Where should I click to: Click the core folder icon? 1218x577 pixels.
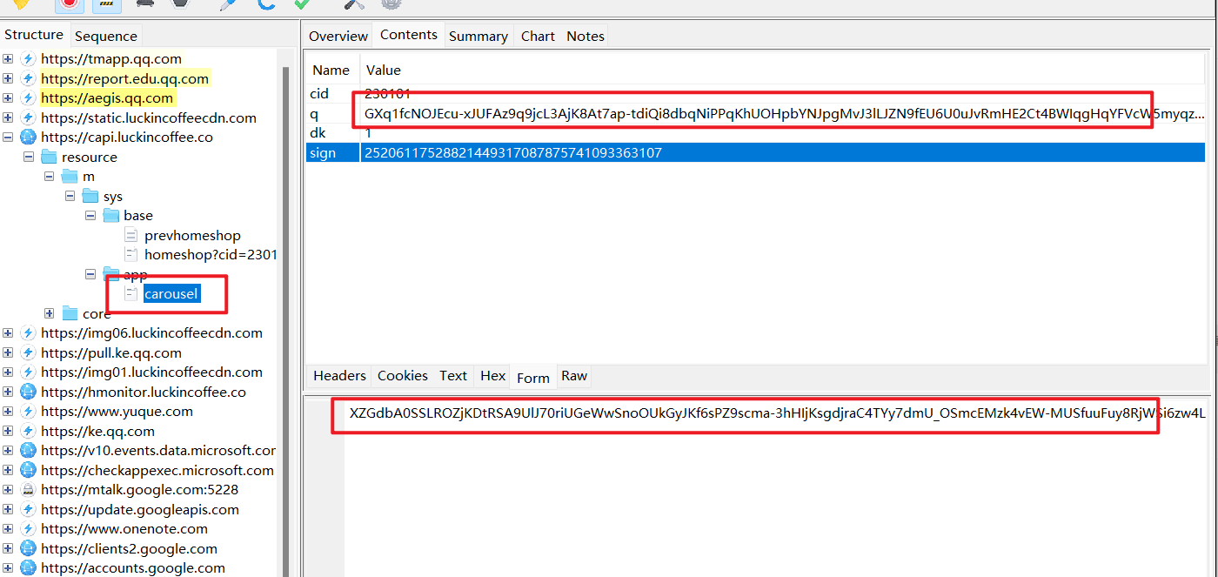click(70, 313)
